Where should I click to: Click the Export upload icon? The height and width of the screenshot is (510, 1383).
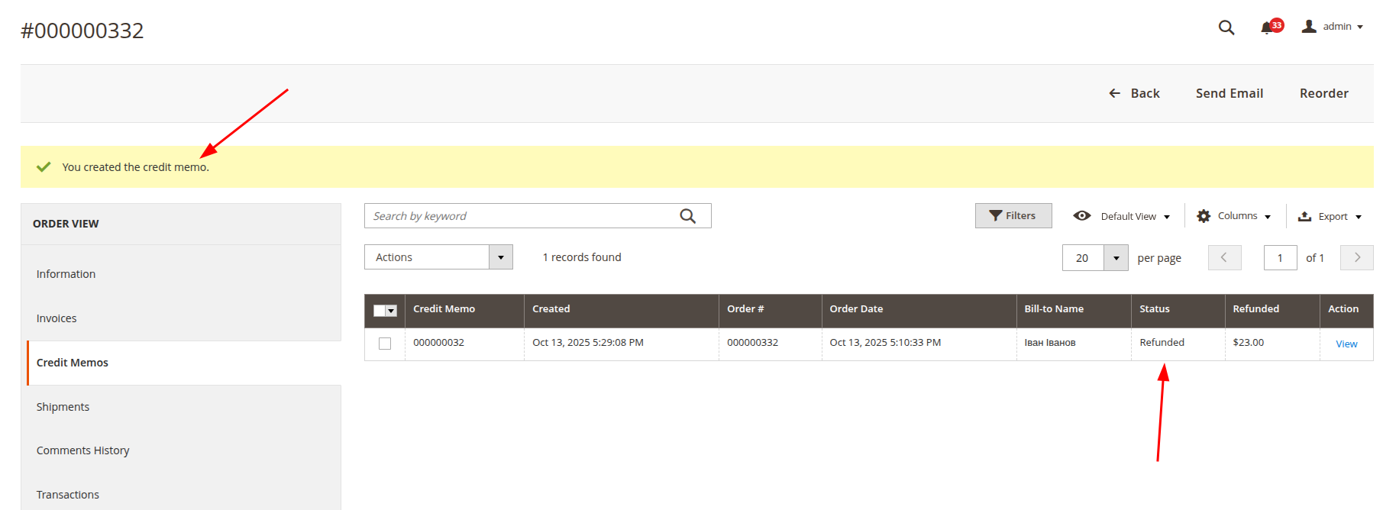coord(1305,216)
